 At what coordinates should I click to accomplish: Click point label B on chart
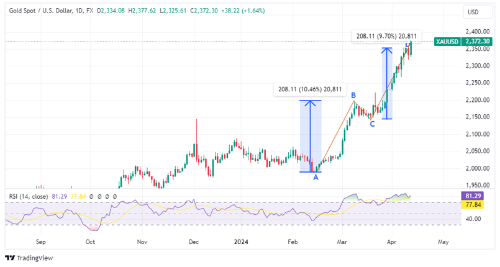[353, 95]
